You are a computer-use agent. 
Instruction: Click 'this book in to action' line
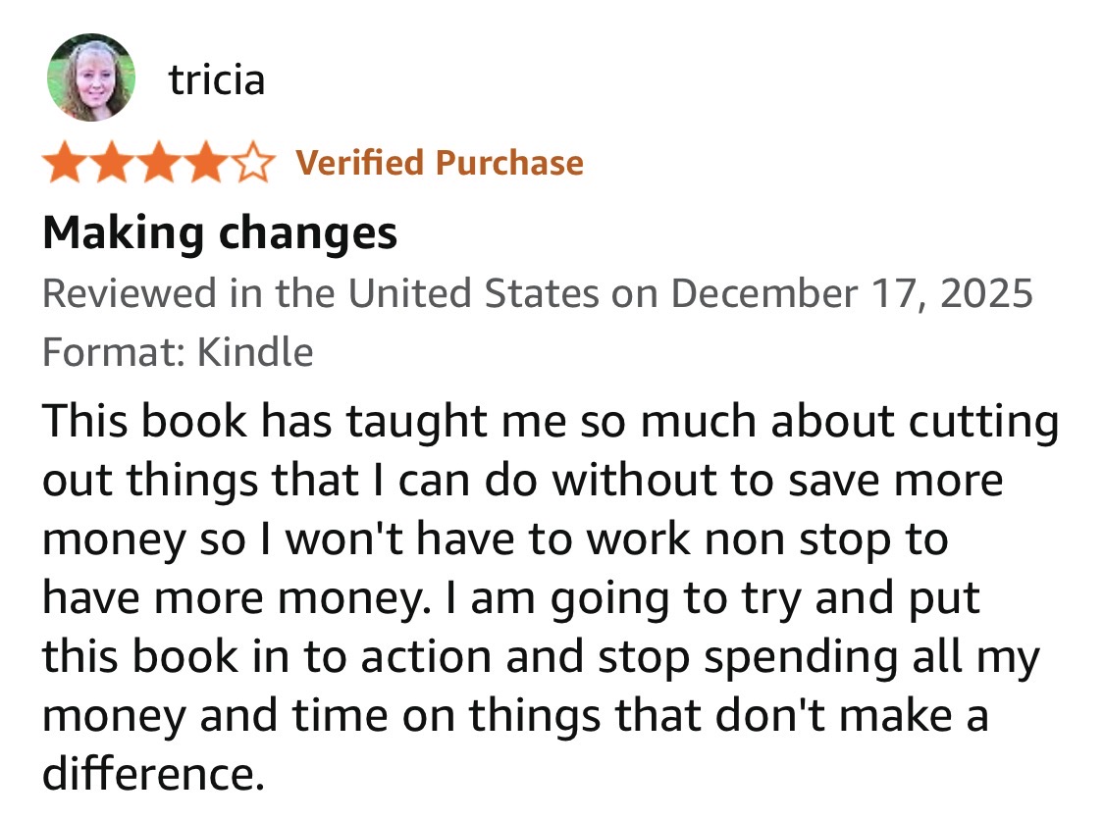coord(540,657)
